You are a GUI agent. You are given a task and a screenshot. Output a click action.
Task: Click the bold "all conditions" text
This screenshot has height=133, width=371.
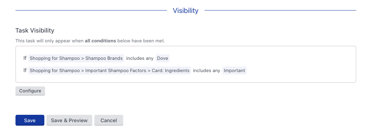100,41
